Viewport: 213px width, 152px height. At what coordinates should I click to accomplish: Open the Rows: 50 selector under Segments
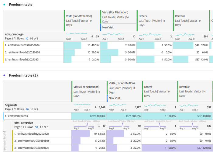point(27,109)
